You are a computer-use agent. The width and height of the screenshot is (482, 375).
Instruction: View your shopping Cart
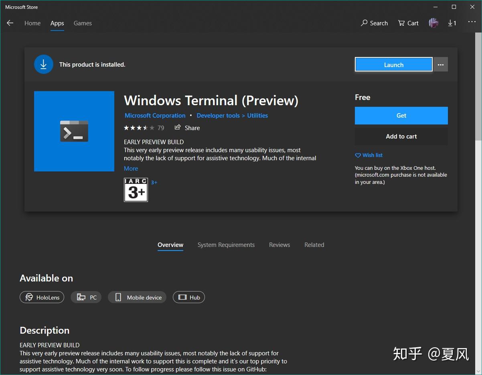408,23
